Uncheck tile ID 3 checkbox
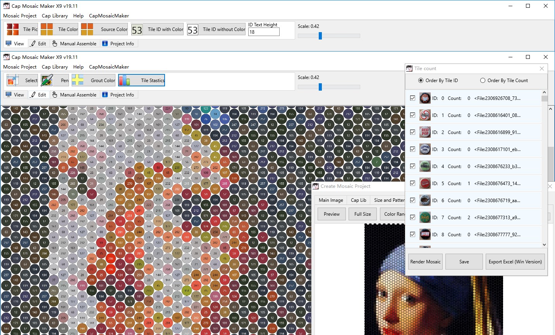Viewport: 555px width, 335px height. tap(412, 149)
